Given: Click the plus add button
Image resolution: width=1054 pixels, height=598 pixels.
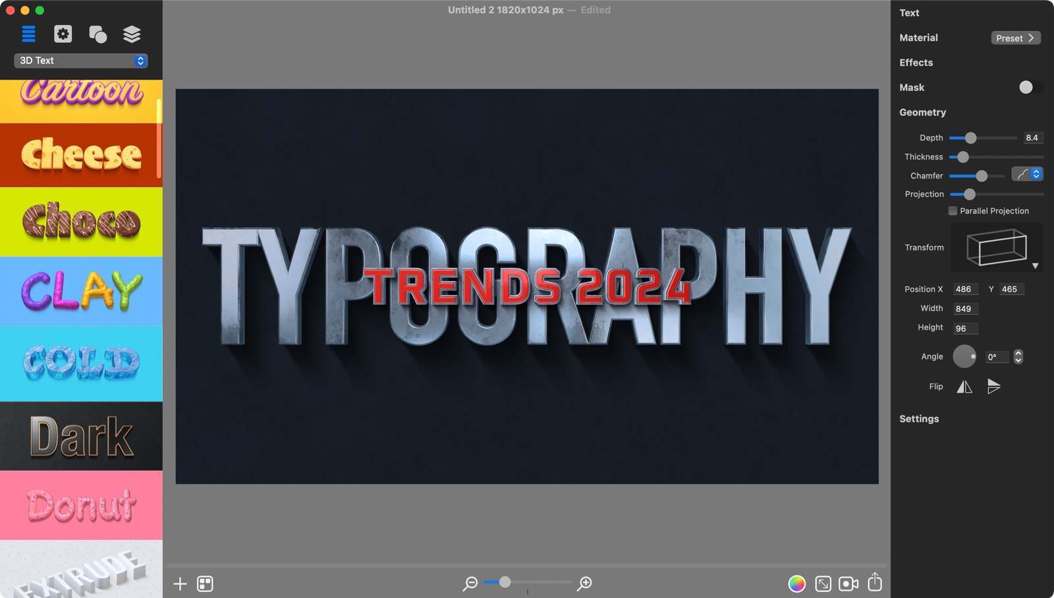Looking at the screenshot, I should (x=180, y=584).
